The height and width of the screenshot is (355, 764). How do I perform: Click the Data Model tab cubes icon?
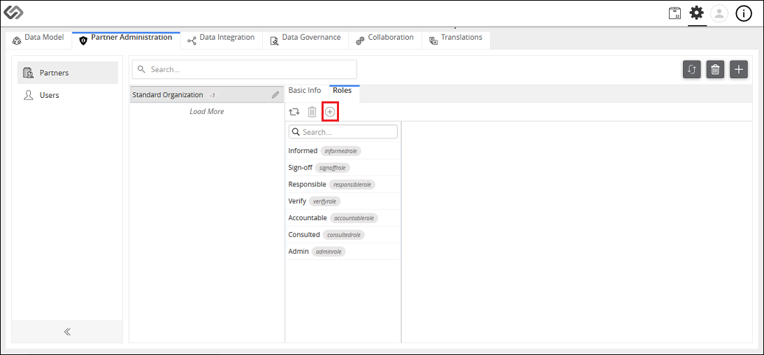tap(17, 41)
